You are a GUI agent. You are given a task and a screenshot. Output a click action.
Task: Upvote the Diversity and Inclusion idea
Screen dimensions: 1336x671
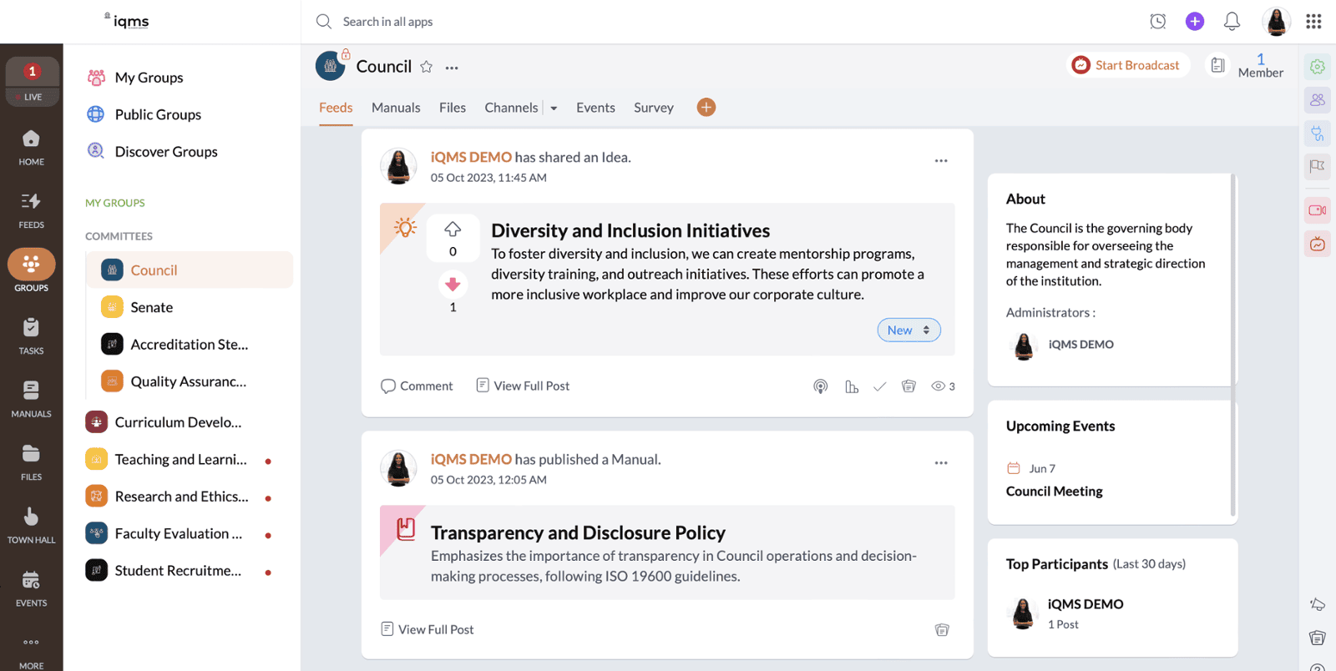[453, 229]
